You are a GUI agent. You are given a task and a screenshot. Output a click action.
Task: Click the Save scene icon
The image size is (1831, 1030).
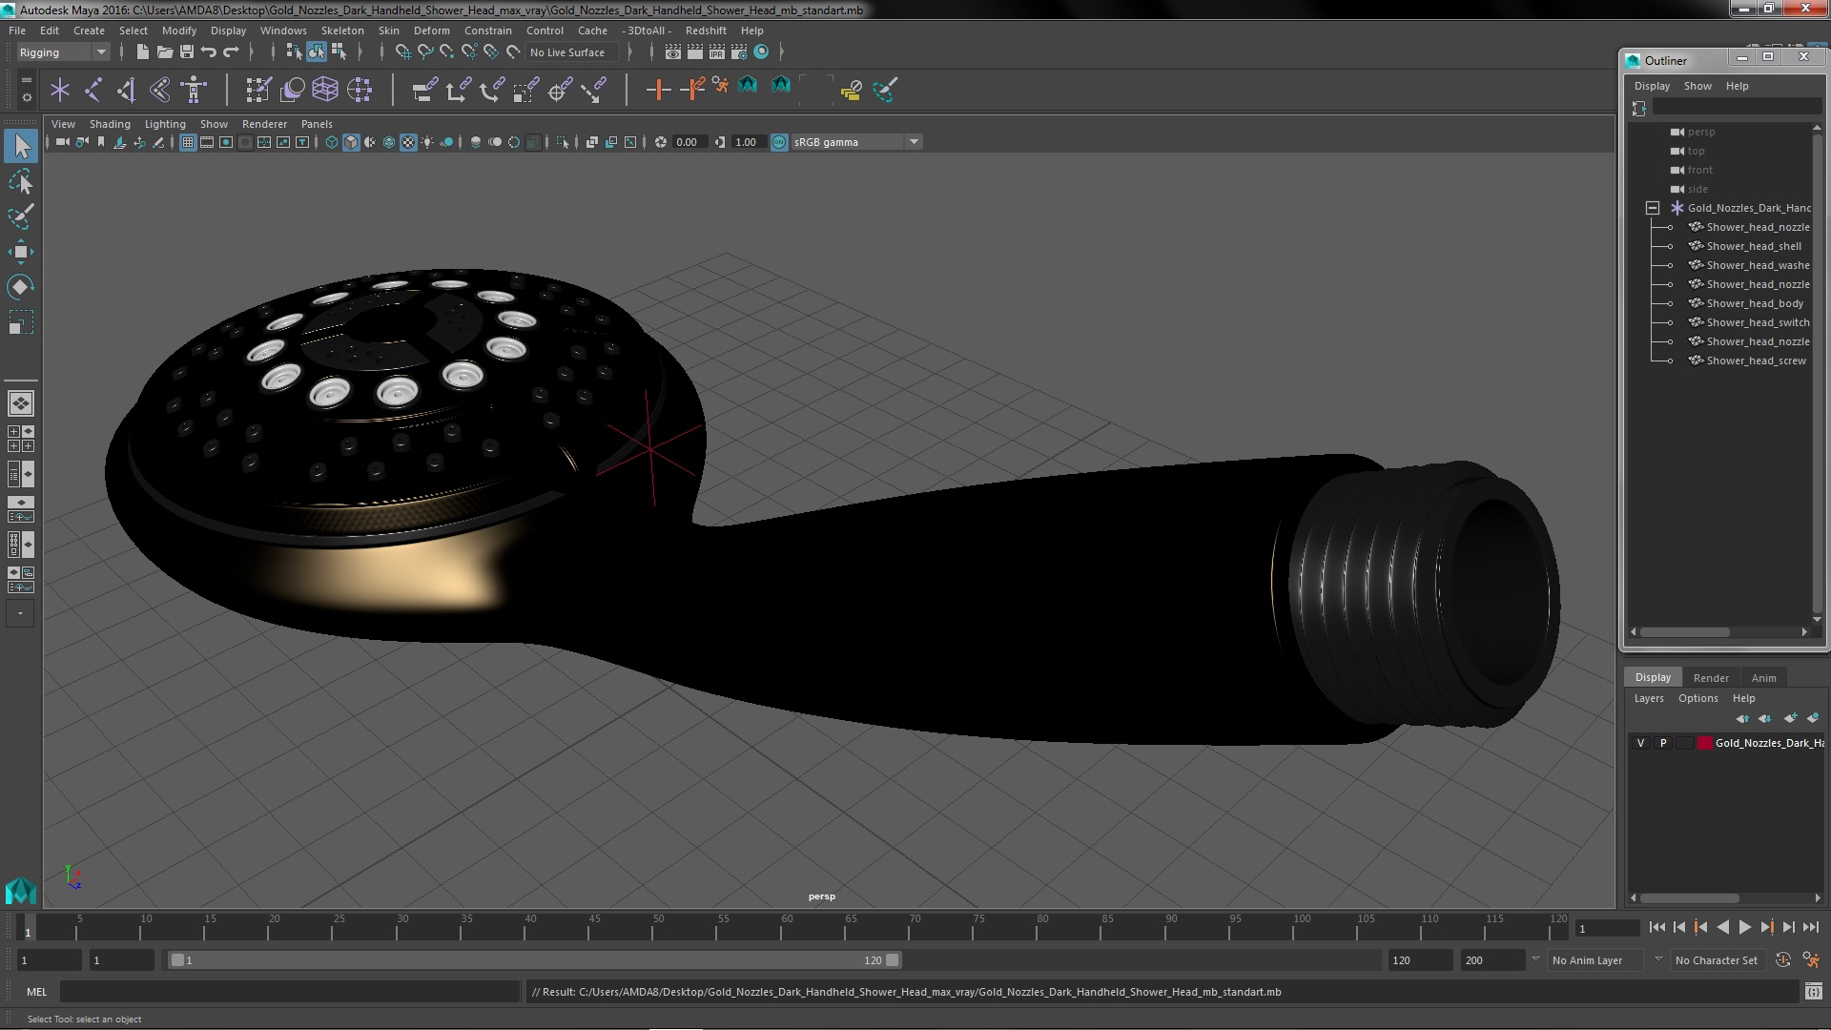click(x=187, y=52)
